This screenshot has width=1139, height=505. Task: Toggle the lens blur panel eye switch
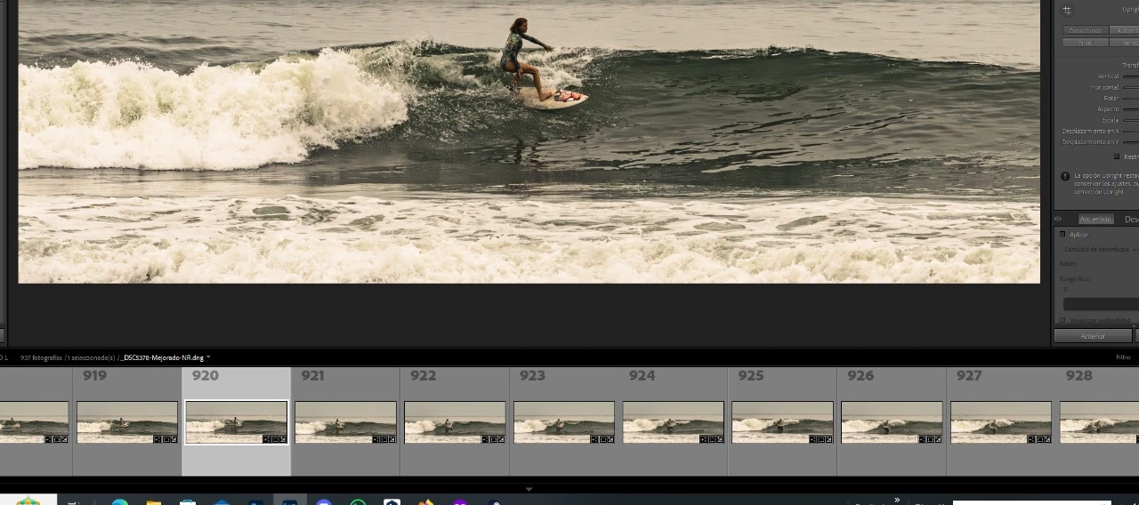1058,219
